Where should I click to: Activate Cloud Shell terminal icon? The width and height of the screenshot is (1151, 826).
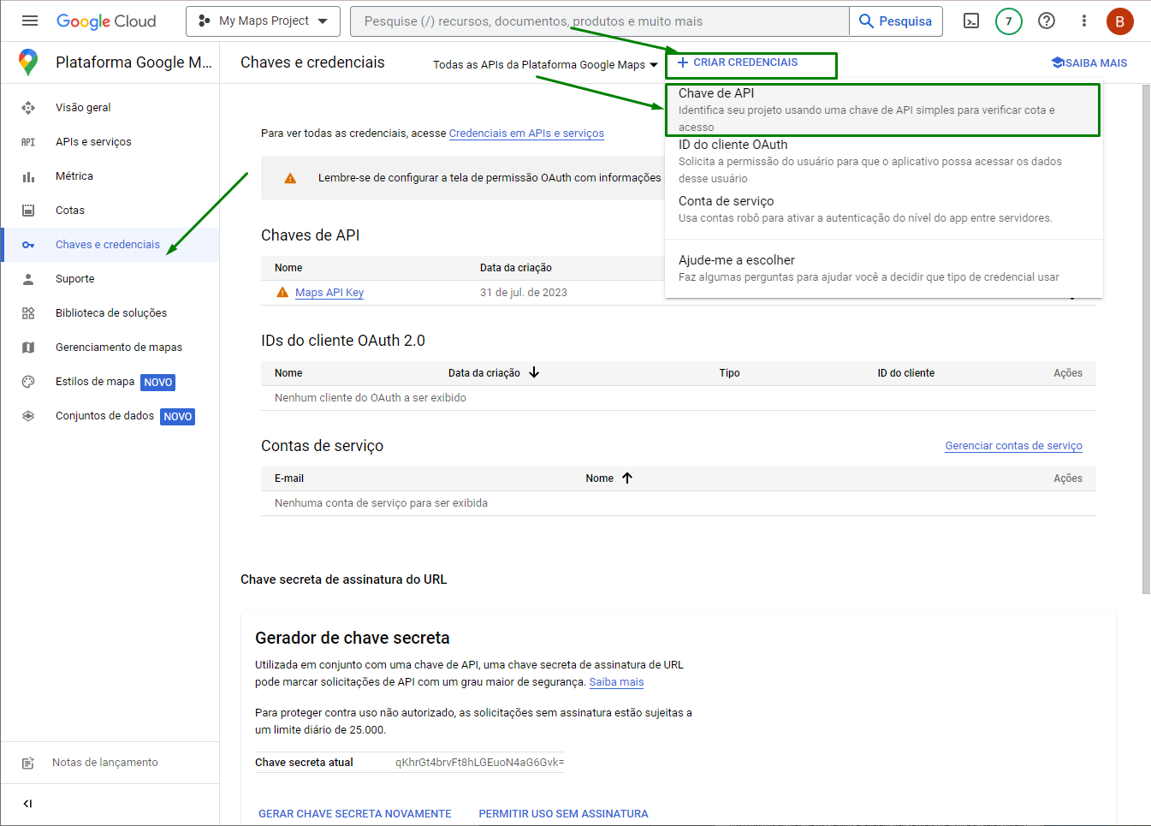pos(971,21)
